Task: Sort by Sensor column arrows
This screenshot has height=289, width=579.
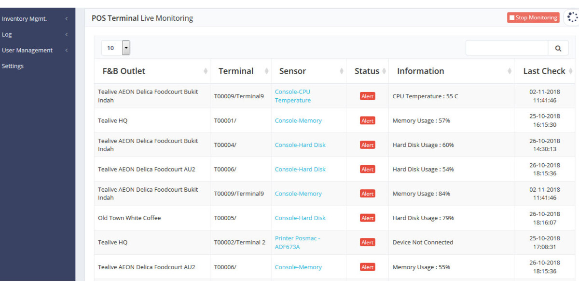Action: tap(342, 71)
